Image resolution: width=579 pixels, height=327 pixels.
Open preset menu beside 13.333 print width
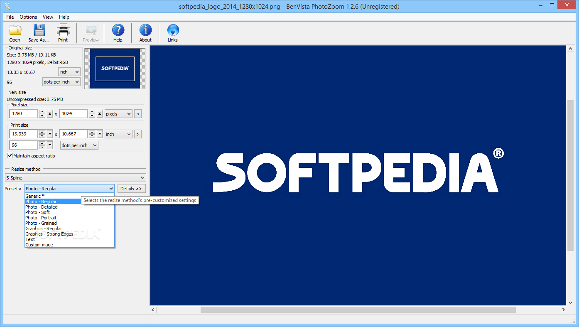point(50,134)
